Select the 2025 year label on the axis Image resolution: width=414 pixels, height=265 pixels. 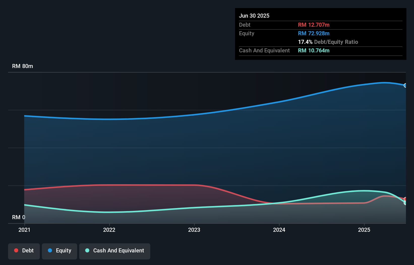pyautogui.click(x=365, y=230)
